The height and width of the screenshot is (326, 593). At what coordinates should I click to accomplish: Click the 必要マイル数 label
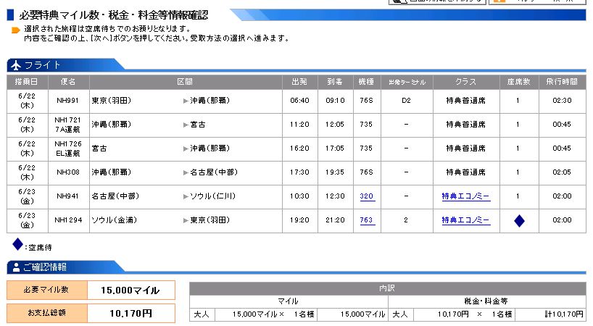tap(46, 290)
